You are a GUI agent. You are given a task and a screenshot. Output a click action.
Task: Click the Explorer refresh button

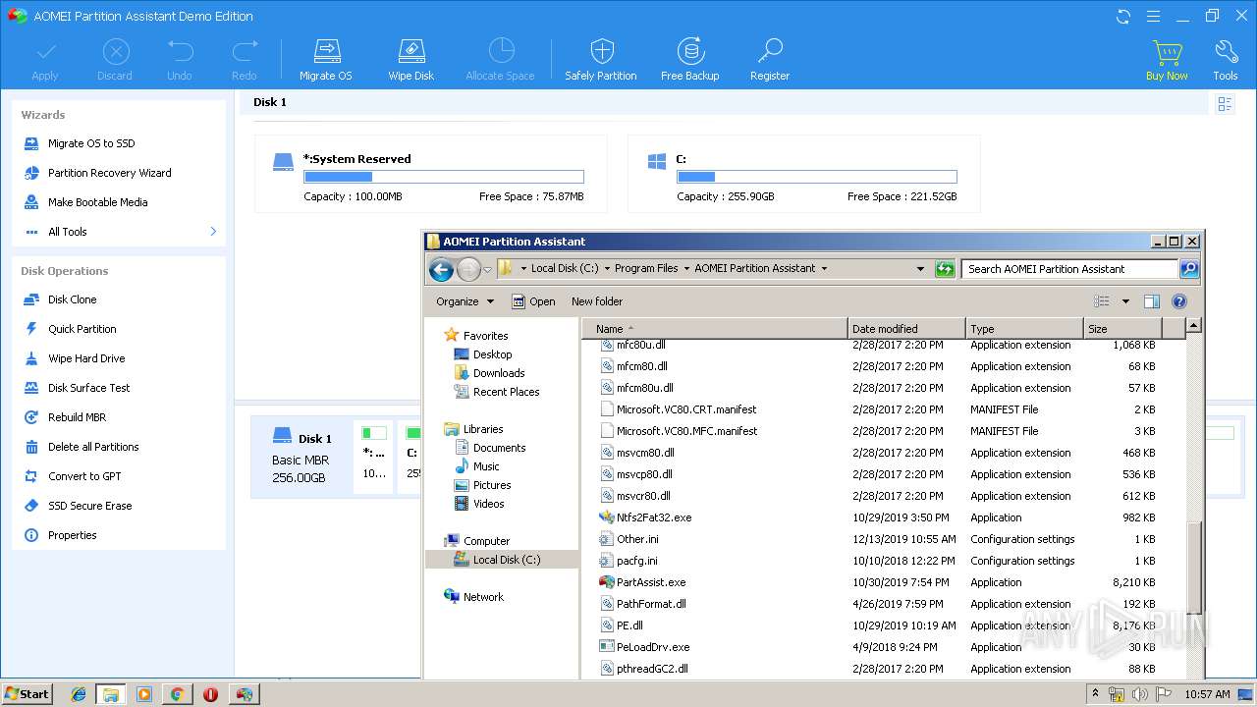[945, 269]
